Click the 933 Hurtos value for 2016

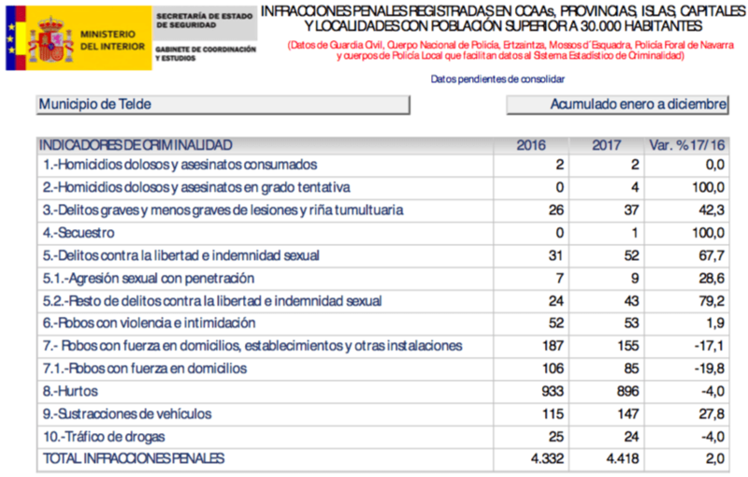[549, 391]
